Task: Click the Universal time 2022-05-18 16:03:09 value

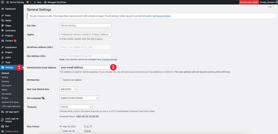Action: [87, 117]
